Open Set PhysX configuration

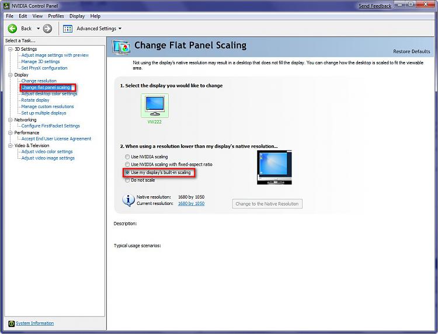44,68
